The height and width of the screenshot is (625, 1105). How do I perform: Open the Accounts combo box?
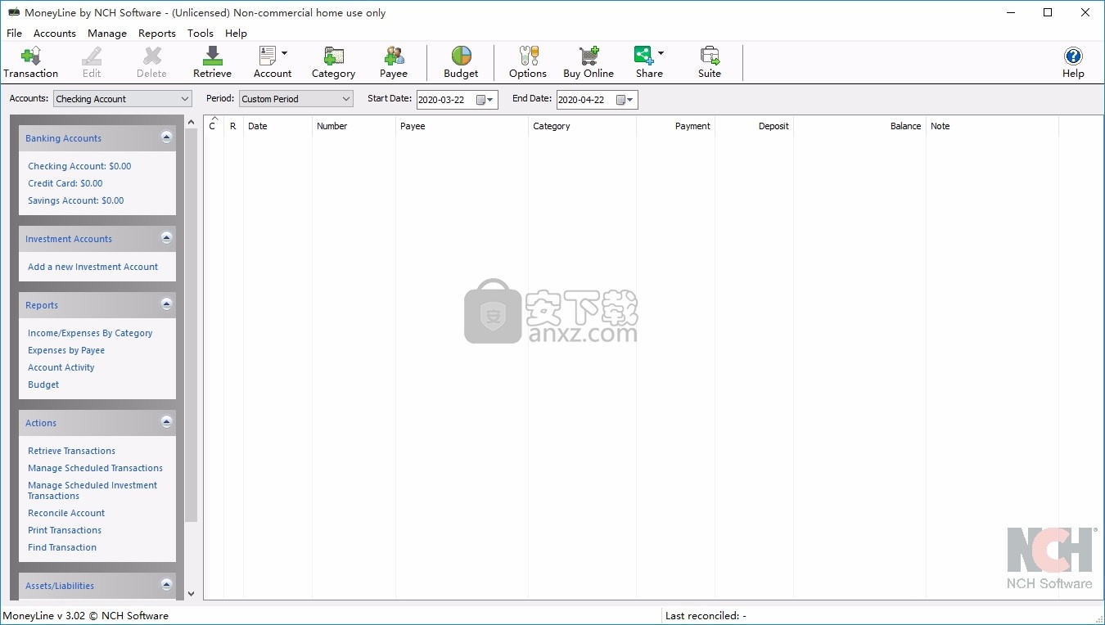pos(123,99)
